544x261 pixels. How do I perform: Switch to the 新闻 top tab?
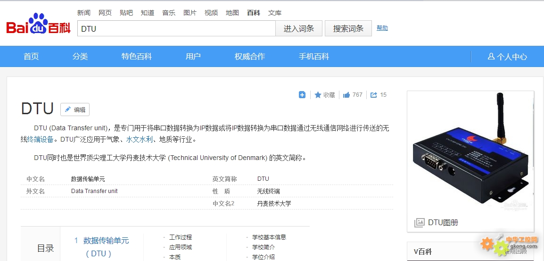pos(83,13)
